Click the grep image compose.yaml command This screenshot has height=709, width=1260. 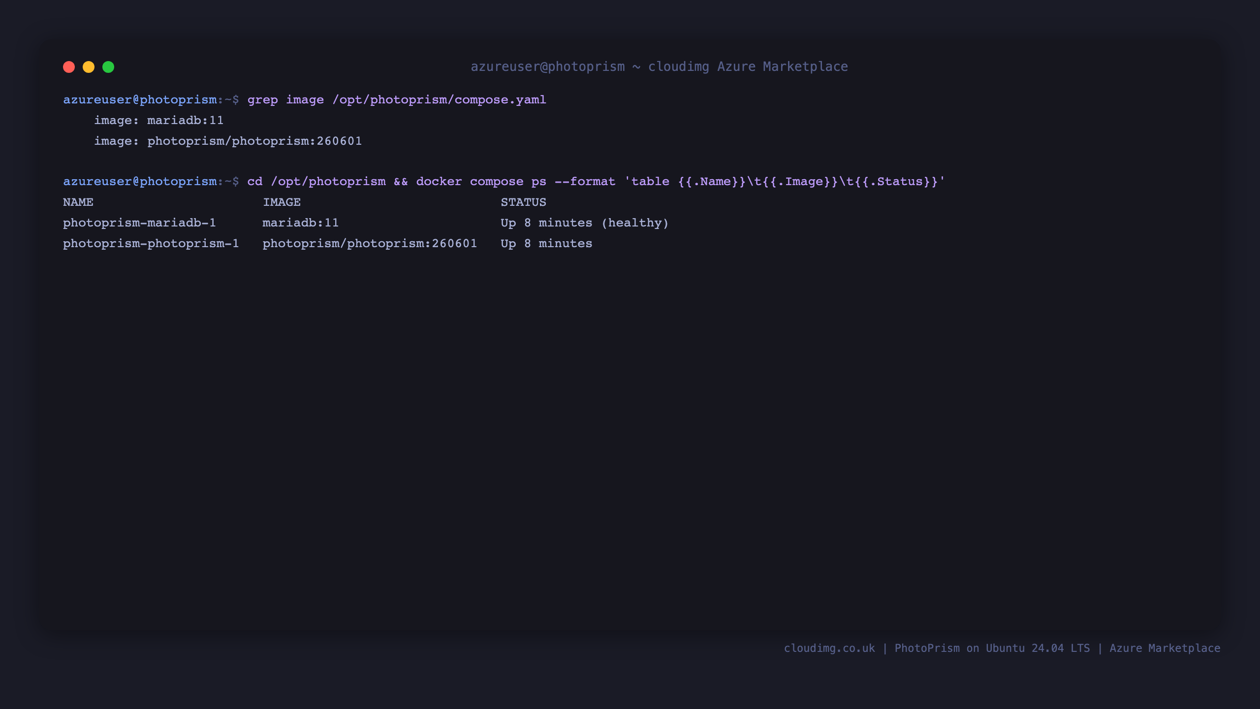397,100
